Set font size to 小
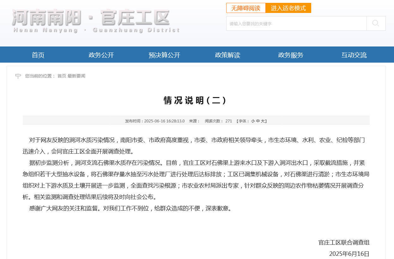 click(253, 121)
